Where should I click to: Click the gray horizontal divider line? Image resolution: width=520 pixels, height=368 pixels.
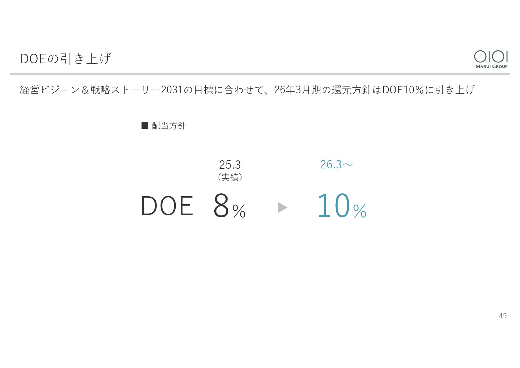(260, 74)
